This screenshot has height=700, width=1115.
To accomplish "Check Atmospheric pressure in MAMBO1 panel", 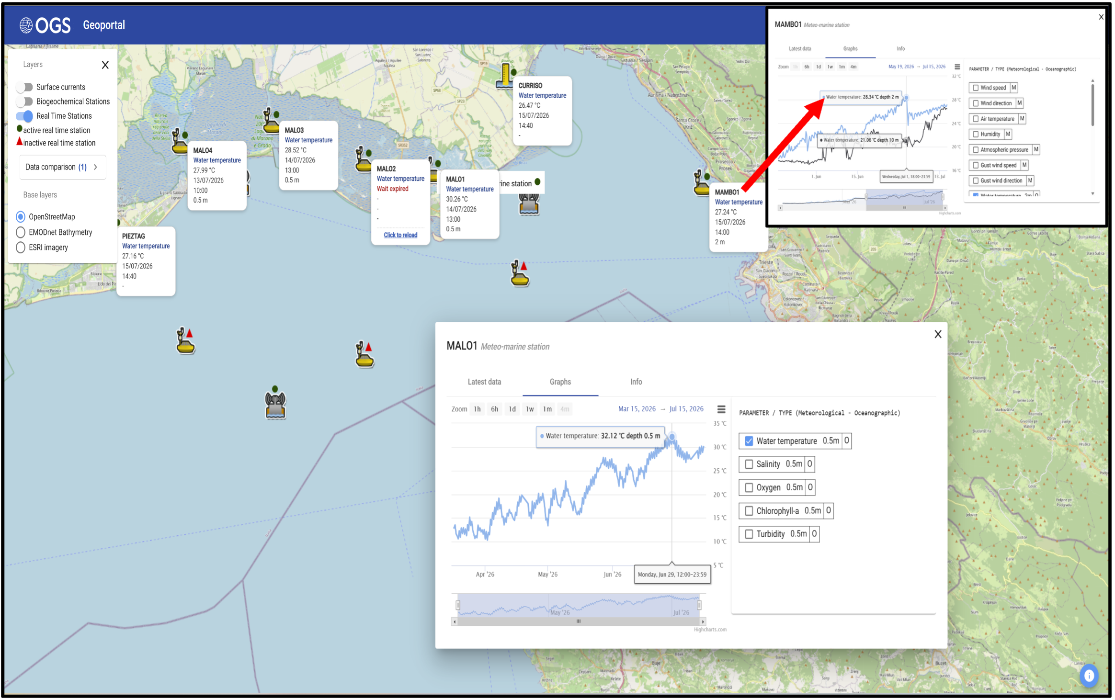I will 976,150.
